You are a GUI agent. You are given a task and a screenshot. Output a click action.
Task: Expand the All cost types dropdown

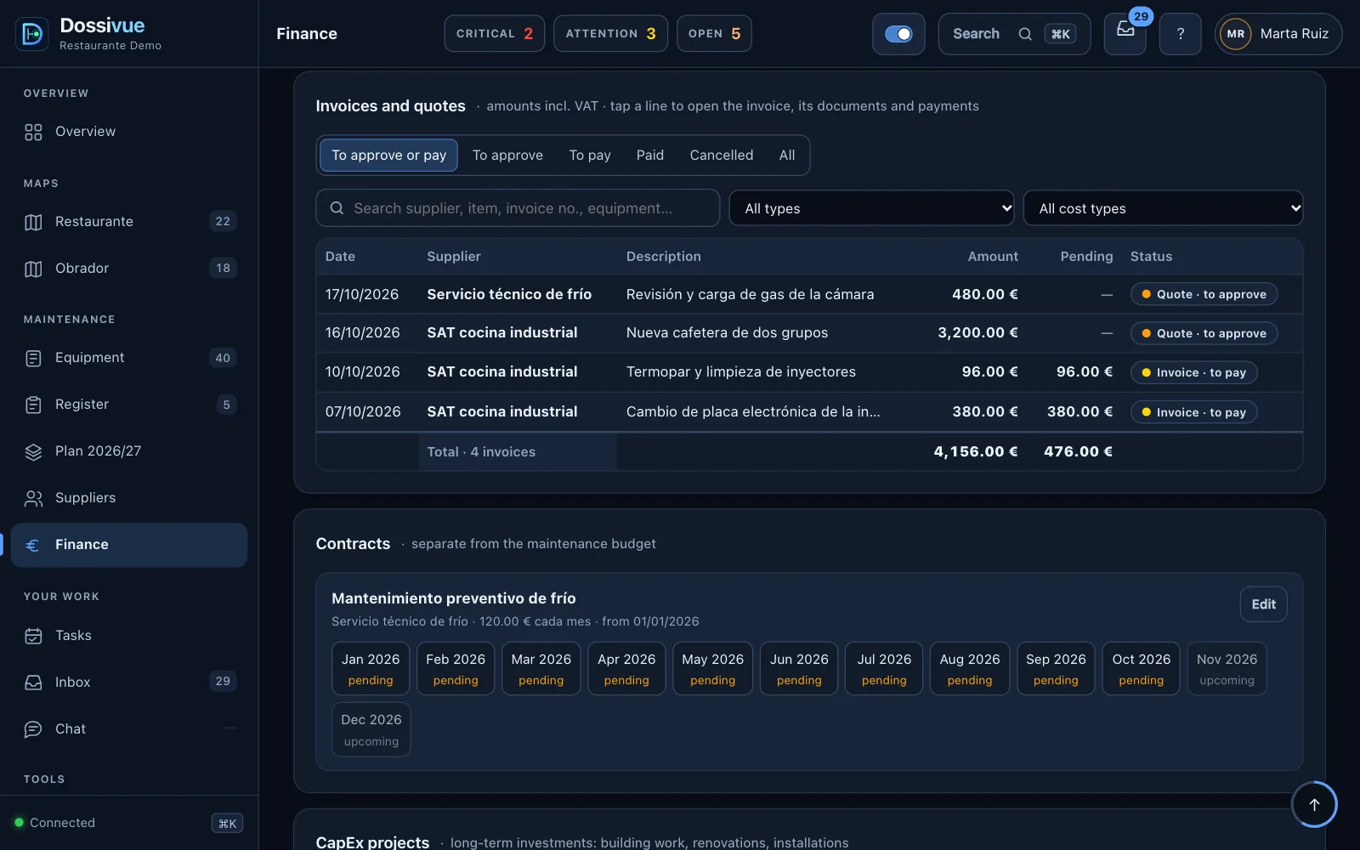click(x=1163, y=208)
